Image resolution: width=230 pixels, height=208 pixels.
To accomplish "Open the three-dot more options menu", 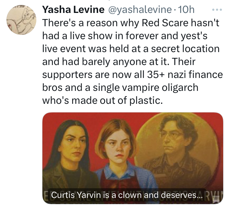I will [x=217, y=10].
